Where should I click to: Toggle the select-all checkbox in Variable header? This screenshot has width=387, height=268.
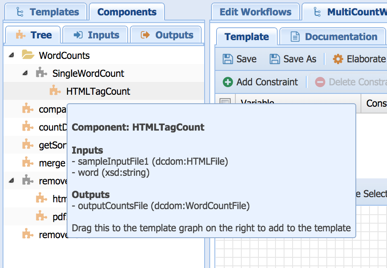click(x=225, y=103)
